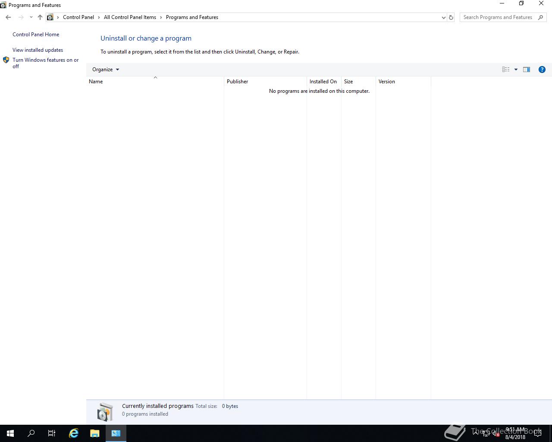Open recent locations dropdown chevron

click(31, 17)
